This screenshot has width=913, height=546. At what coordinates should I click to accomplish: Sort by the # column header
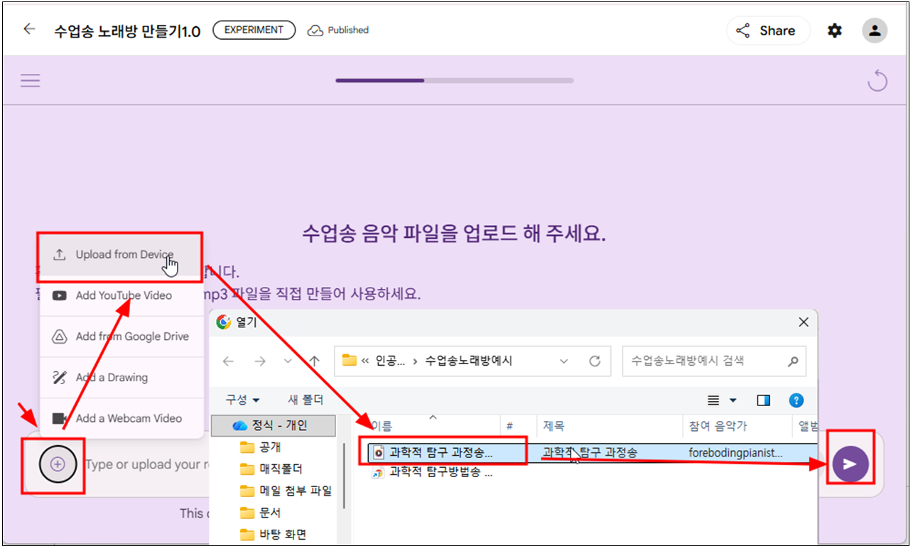point(519,426)
